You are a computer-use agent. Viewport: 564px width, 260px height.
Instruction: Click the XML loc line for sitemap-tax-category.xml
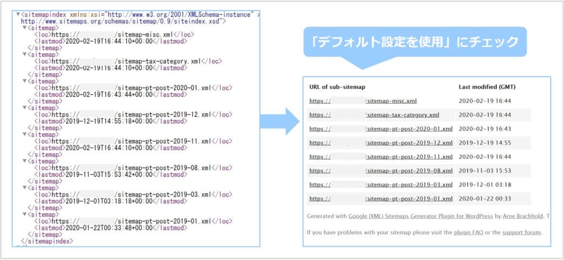pos(128,62)
